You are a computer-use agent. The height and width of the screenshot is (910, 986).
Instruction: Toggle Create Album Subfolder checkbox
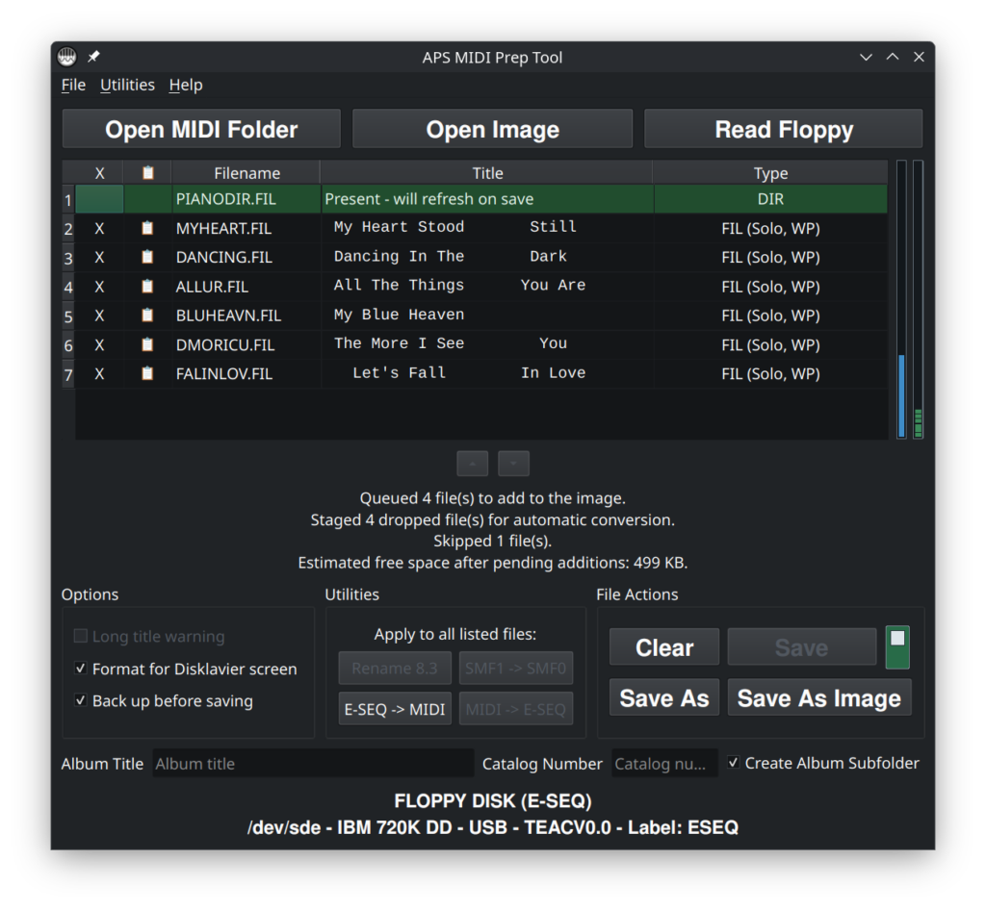pyautogui.click(x=733, y=763)
